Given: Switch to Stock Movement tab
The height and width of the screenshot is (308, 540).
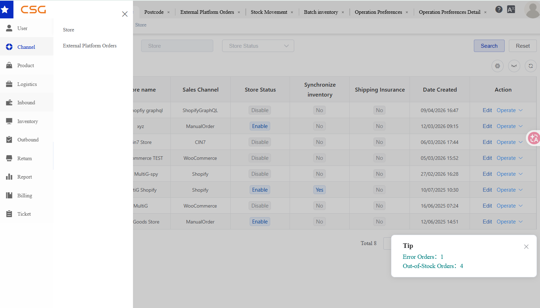Looking at the screenshot, I should tap(269, 12).
